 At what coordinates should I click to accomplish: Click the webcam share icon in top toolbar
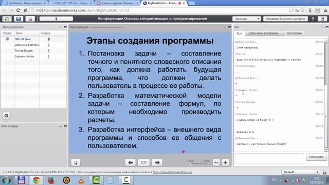pyautogui.click(x=30, y=19)
